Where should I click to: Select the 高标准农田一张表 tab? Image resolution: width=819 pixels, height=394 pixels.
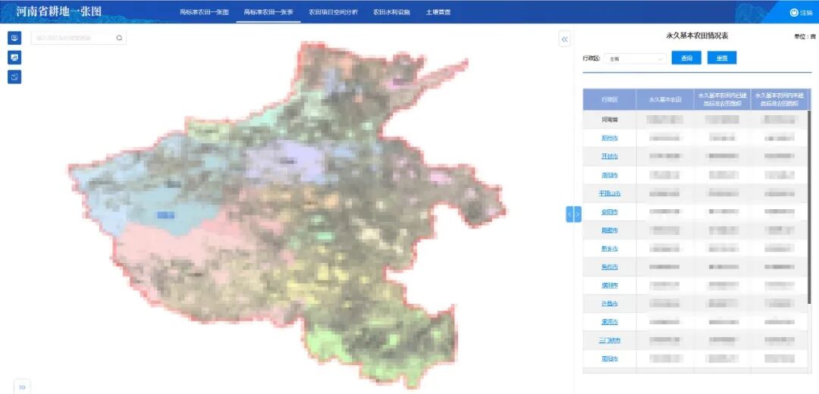(x=268, y=12)
